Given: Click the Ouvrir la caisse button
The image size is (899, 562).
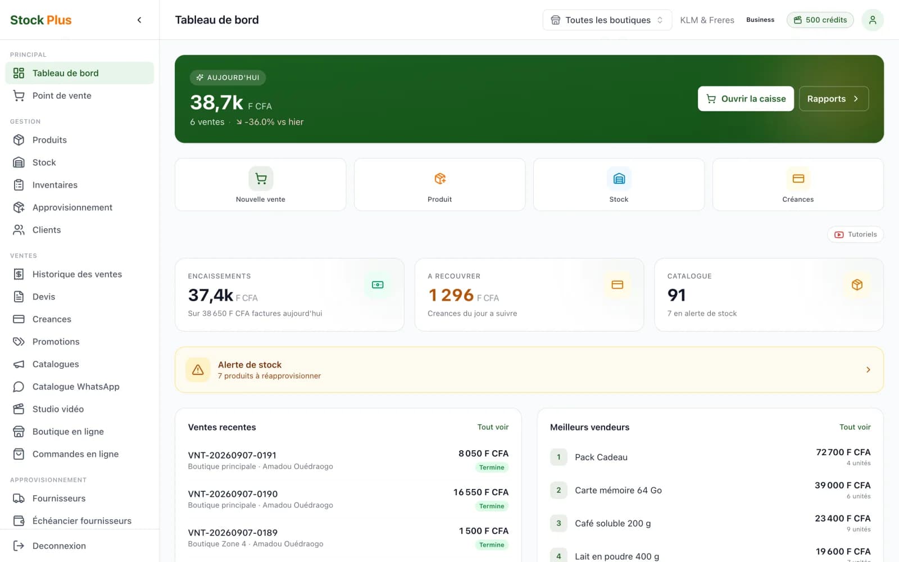Looking at the screenshot, I should (746, 99).
